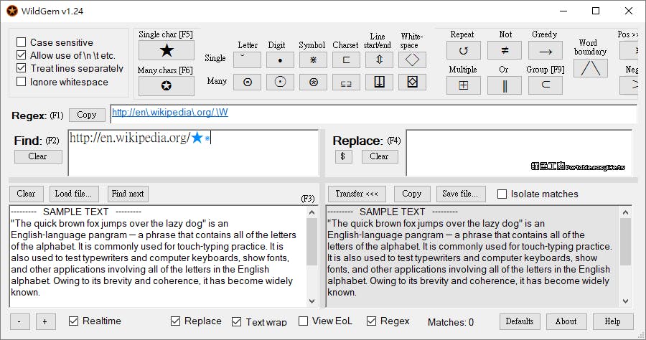Open the About dialog
646x340 pixels.
click(x=566, y=321)
